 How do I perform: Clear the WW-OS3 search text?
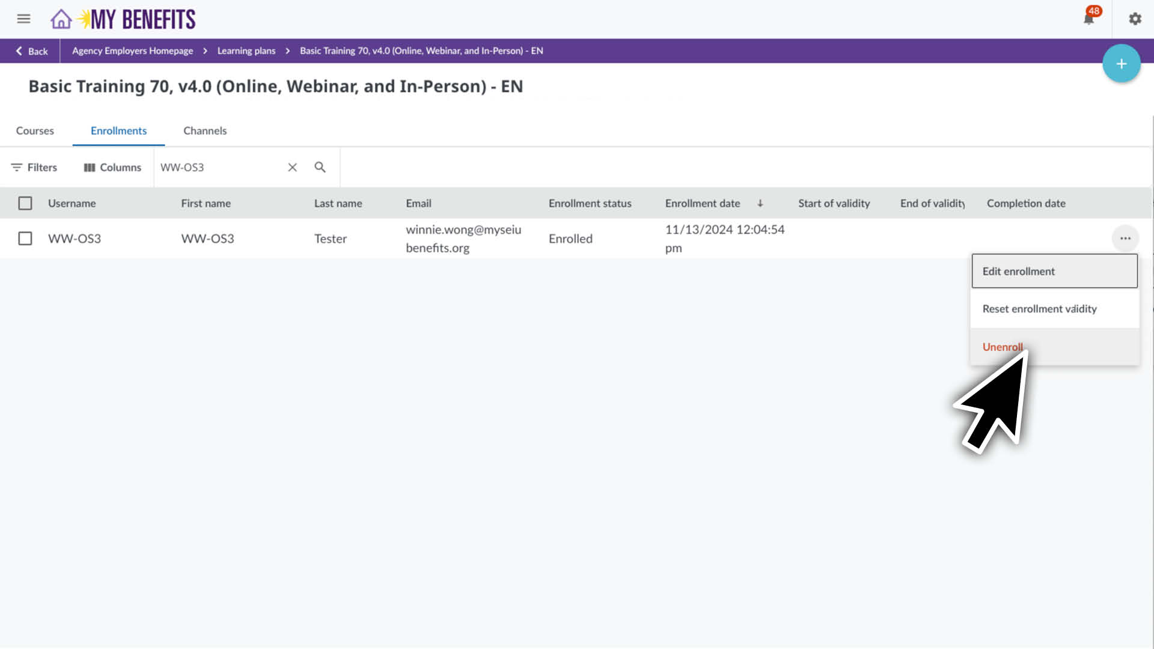(x=292, y=168)
